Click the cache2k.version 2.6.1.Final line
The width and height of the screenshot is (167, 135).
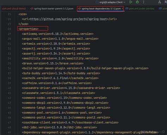click(60, 78)
